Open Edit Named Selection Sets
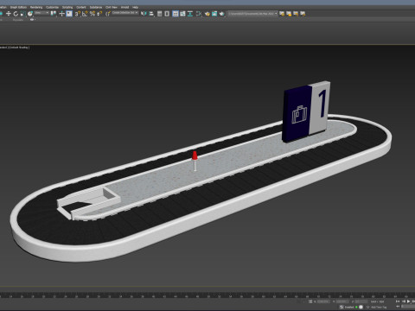 pos(108,14)
